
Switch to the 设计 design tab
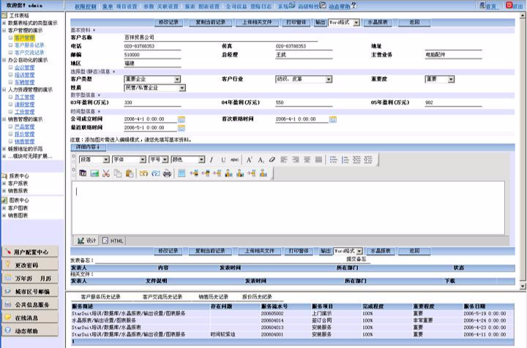86,241
